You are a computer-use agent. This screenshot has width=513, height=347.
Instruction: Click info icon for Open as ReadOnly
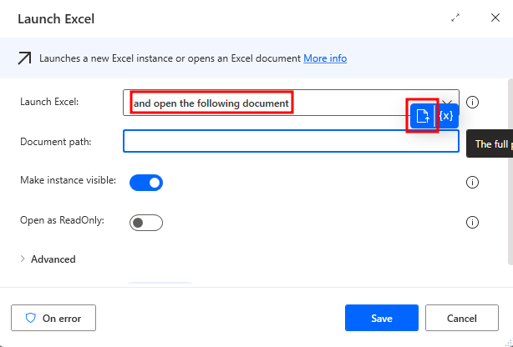pyautogui.click(x=472, y=222)
